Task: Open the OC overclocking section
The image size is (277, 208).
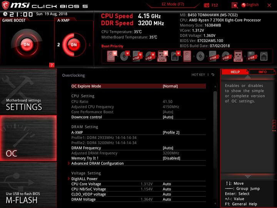Action: (x=28, y=138)
